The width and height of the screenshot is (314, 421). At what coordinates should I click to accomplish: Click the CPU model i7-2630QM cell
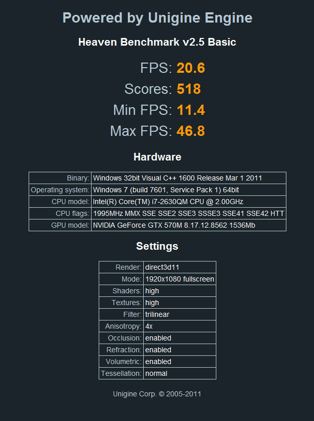(189, 202)
